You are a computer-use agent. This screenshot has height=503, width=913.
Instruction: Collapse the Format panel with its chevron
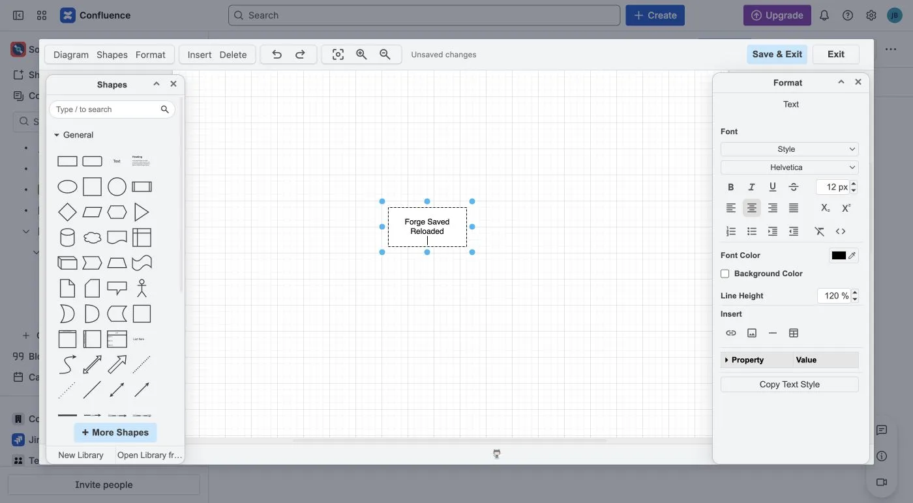click(841, 82)
